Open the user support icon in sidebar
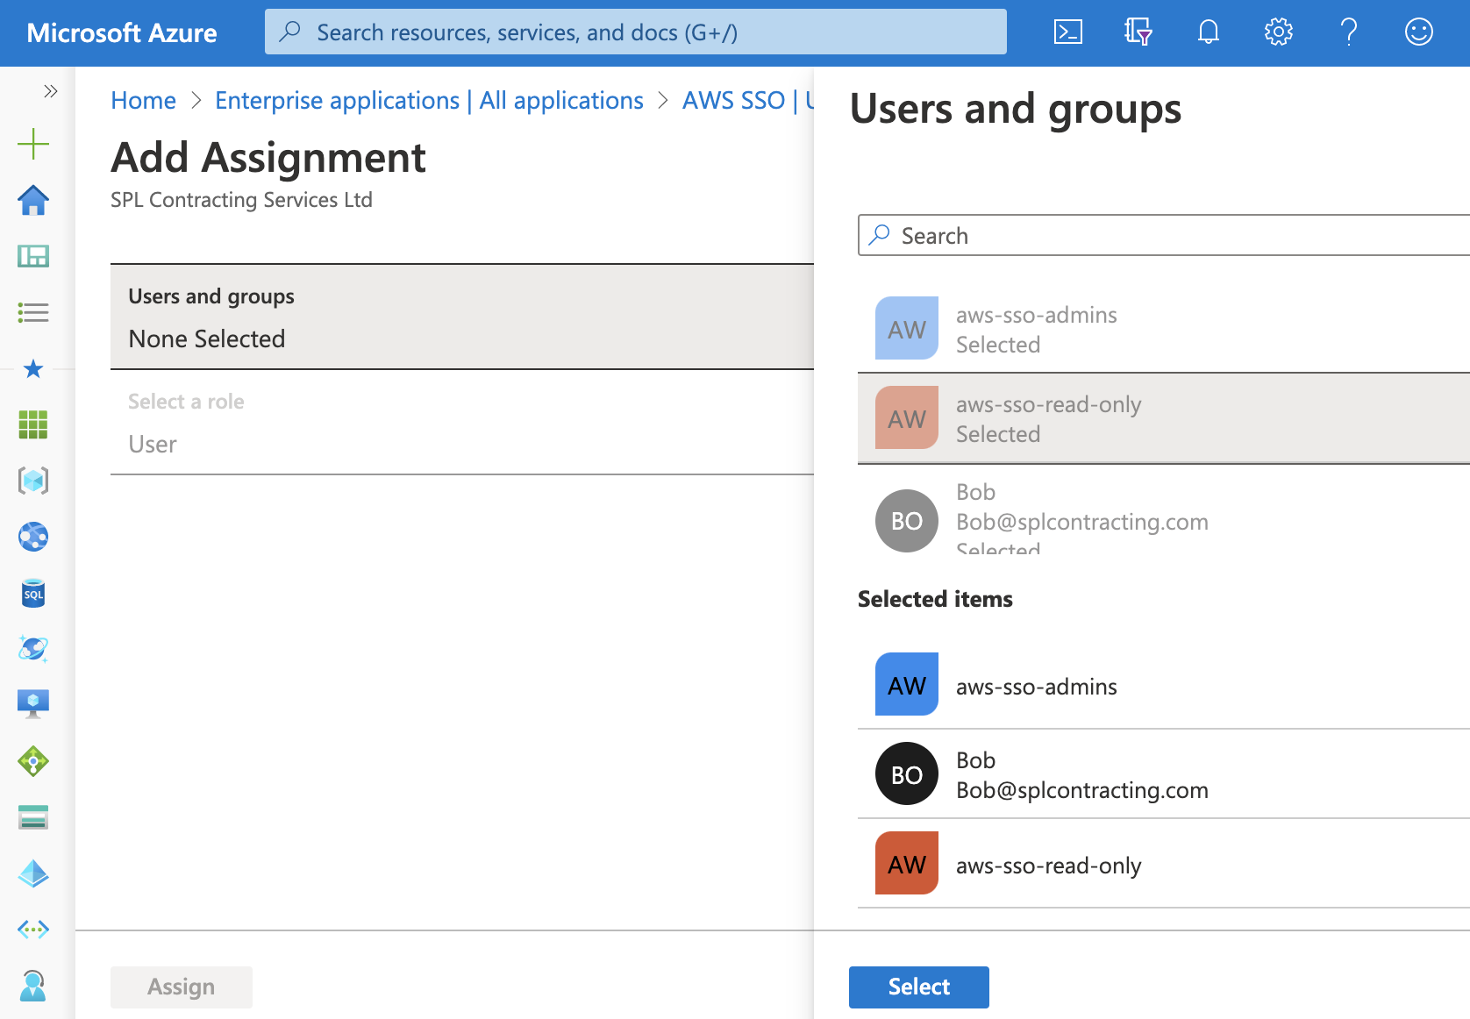The image size is (1470, 1019). (x=33, y=986)
